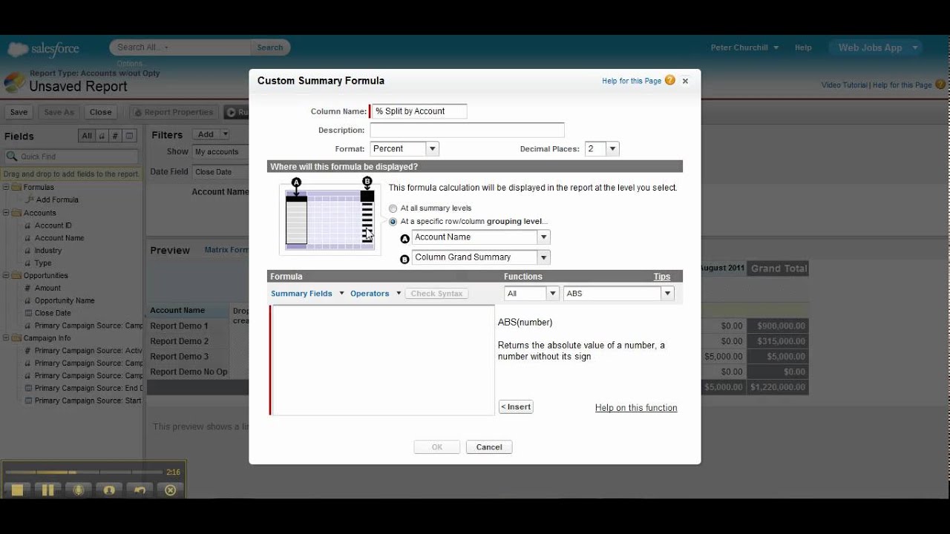Click the OK button in dialog
Image resolution: width=950 pixels, height=534 pixels.
(x=437, y=446)
